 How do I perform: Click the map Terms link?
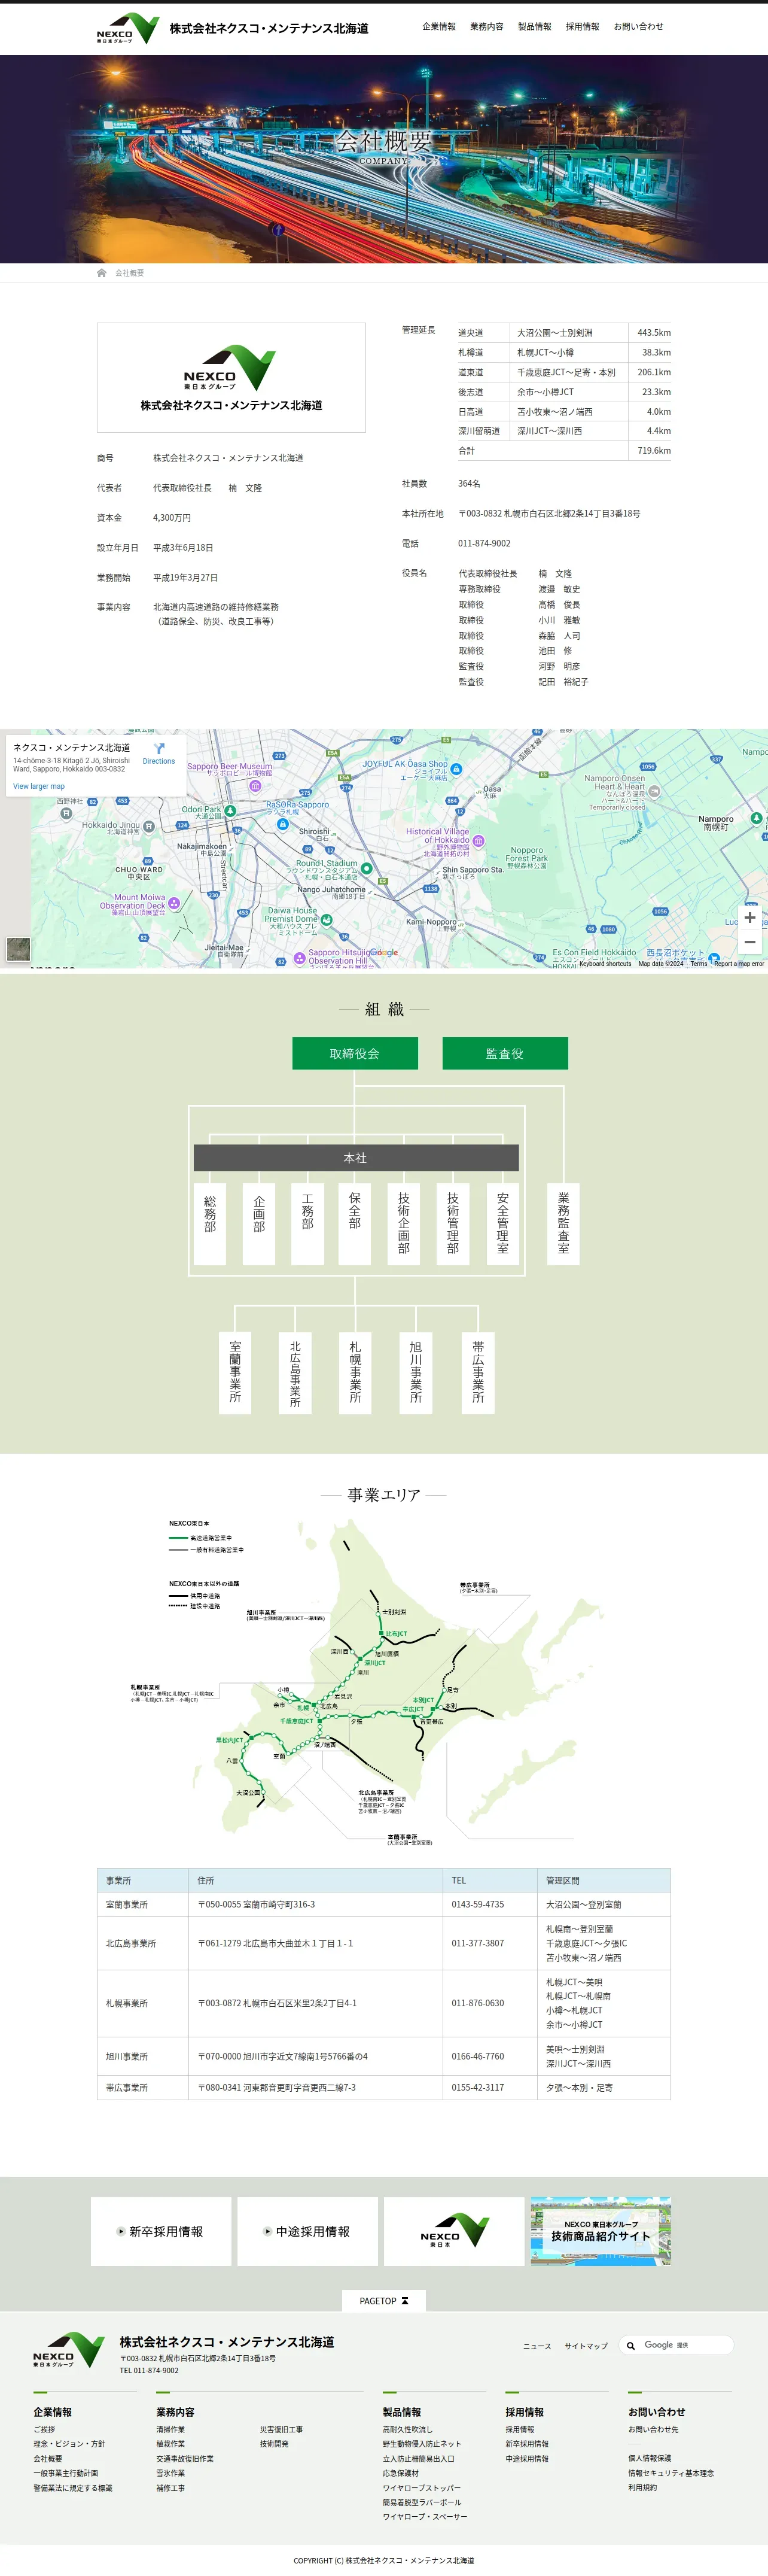click(698, 964)
